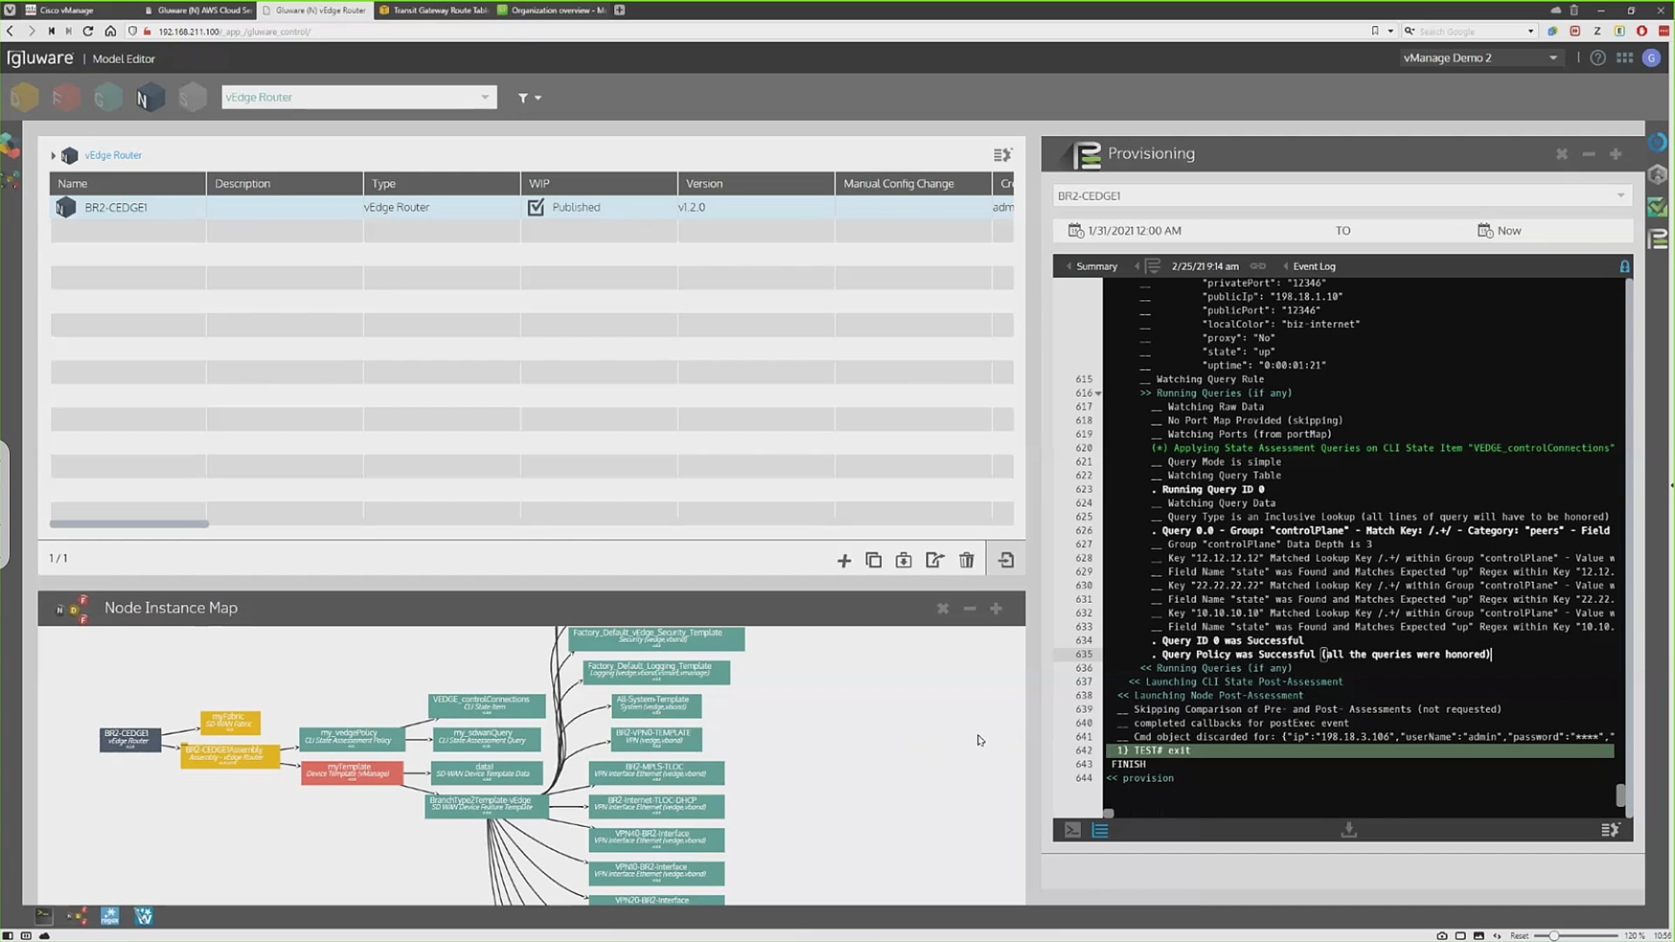Click the edit model pencil icon
The image size is (1675, 942).
tap(935, 560)
